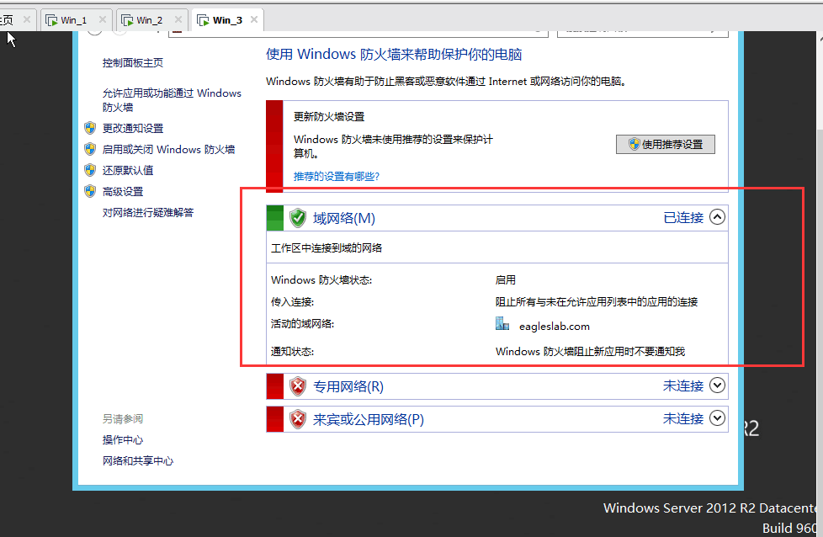The width and height of the screenshot is (823, 537).
Task: Click the 更新防火墙设置 heading
Action: point(329,116)
